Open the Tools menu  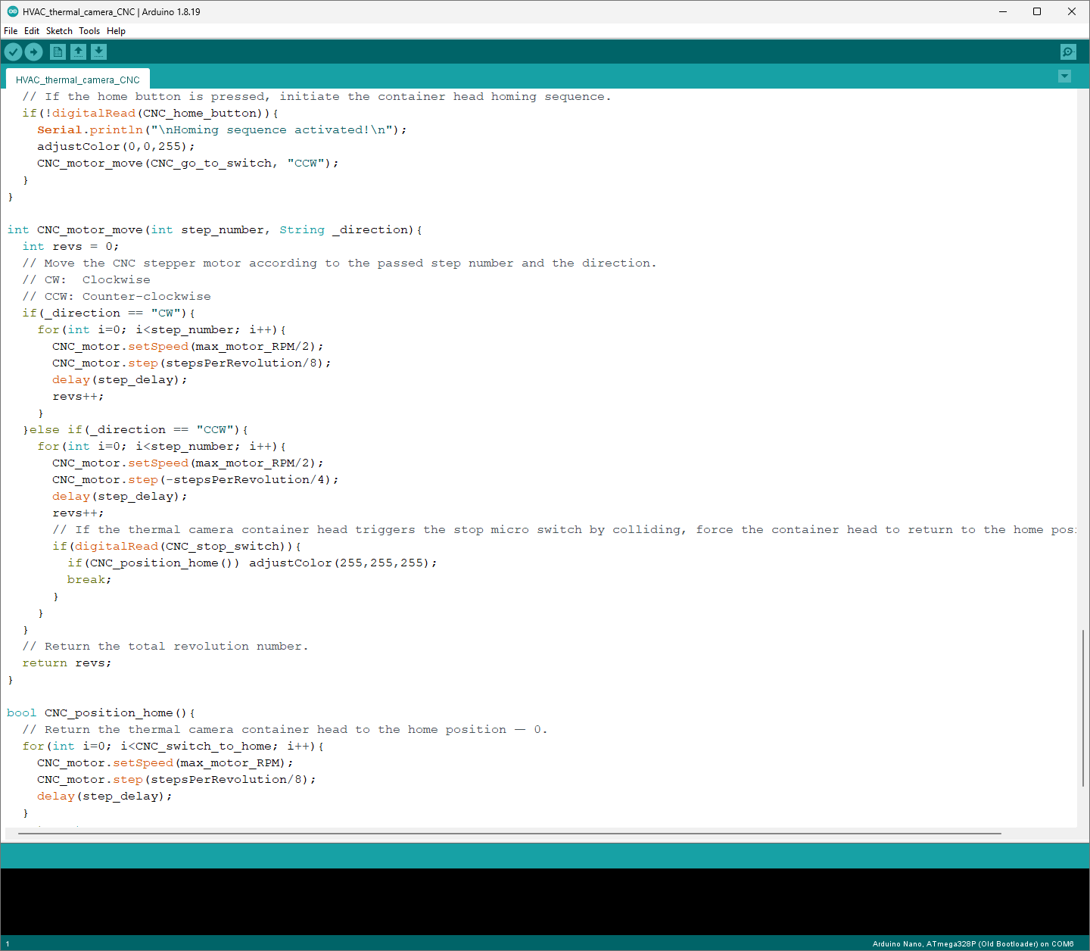click(89, 31)
